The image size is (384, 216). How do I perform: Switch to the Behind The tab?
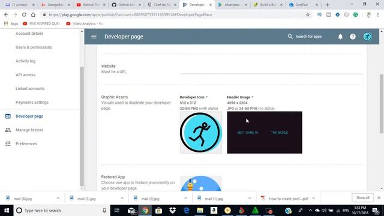click(x=91, y=5)
